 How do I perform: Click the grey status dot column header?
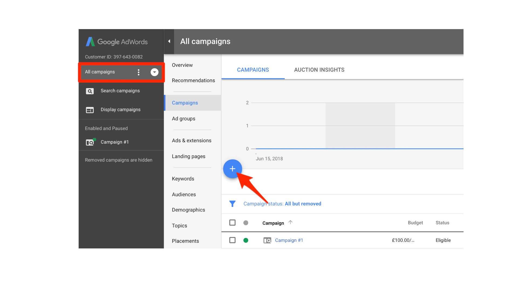click(x=246, y=223)
